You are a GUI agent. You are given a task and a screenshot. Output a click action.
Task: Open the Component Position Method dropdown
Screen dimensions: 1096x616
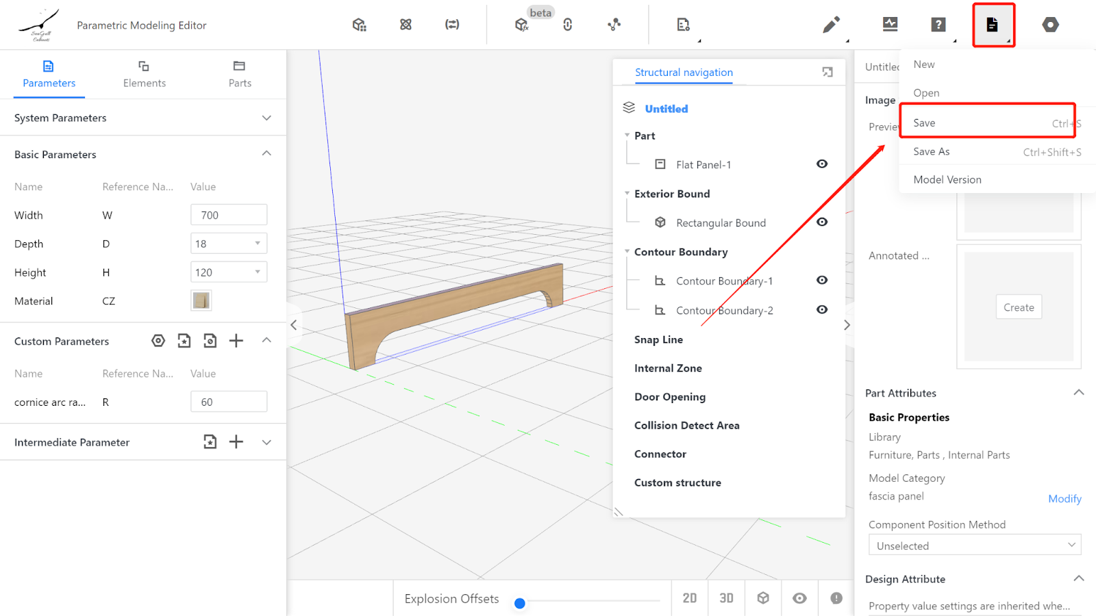click(x=974, y=546)
